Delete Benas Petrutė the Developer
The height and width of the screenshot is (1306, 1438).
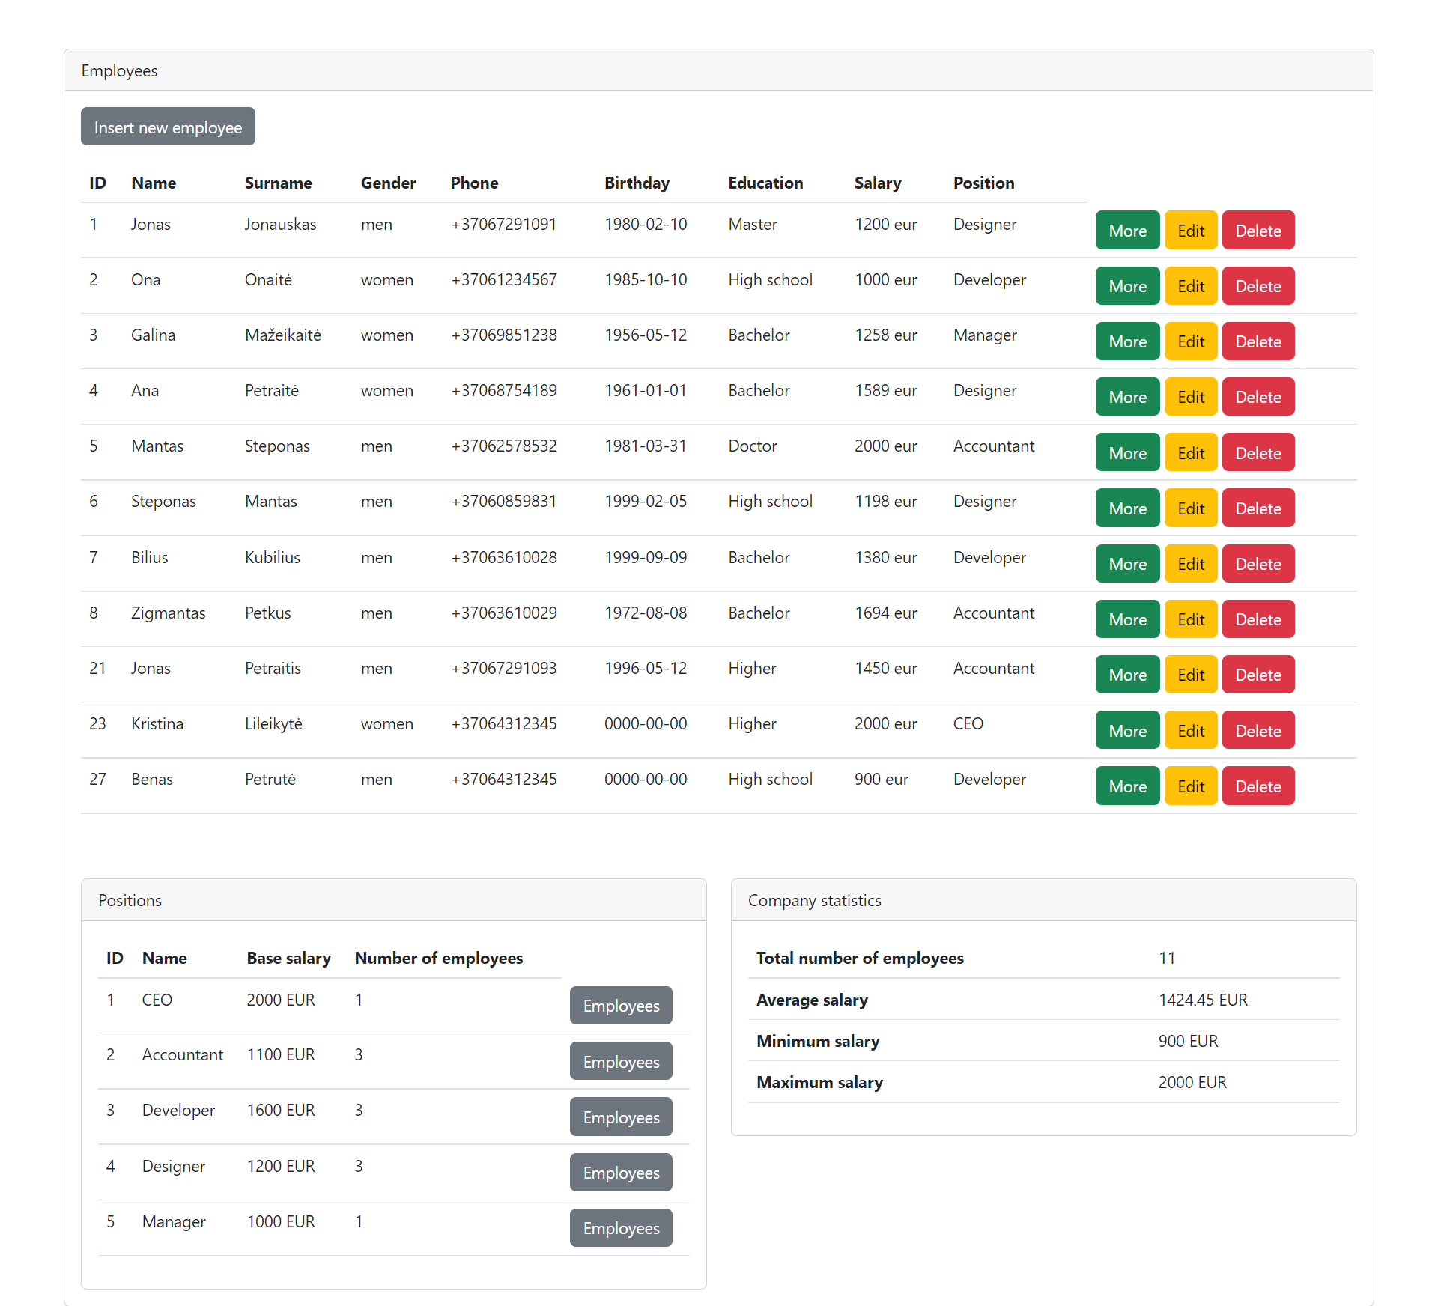pos(1258,786)
